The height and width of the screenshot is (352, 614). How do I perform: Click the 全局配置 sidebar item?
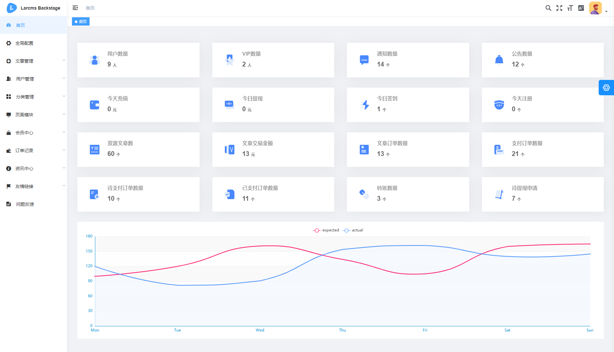[x=25, y=43]
